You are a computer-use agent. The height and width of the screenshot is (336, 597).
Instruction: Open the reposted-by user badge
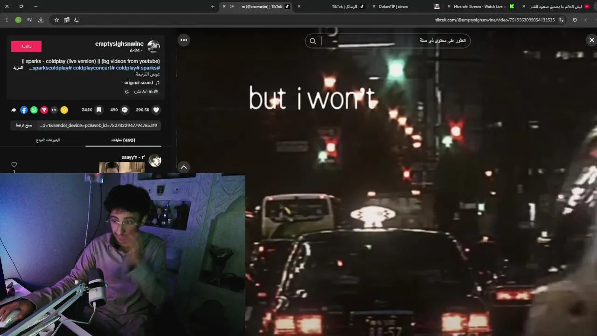click(143, 92)
